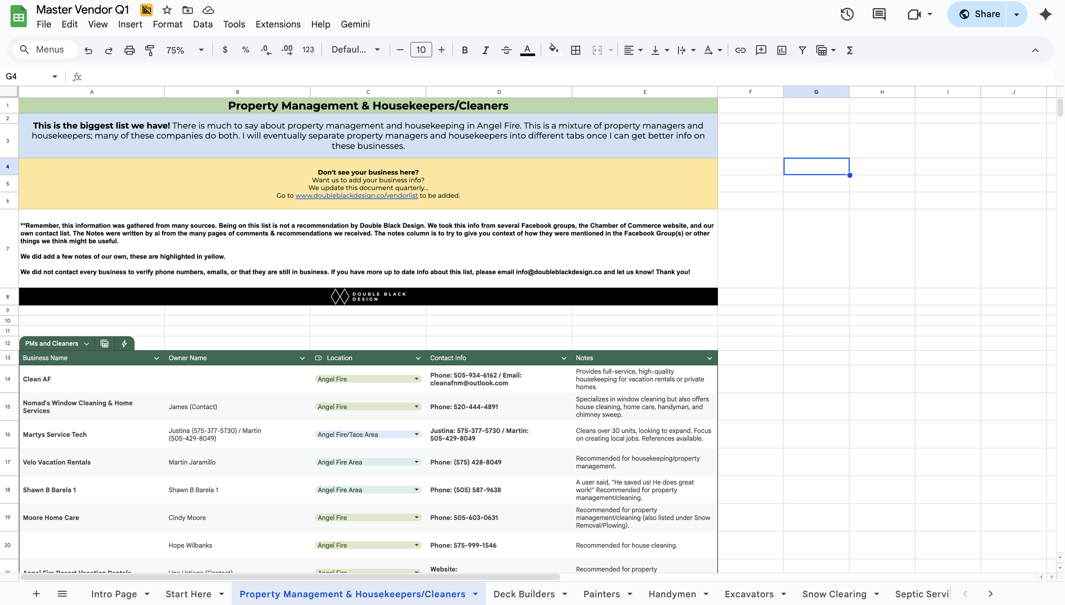The height and width of the screenshot is (605, 1065).
Task: Click the insert link icon
Action: click(740, 50)
